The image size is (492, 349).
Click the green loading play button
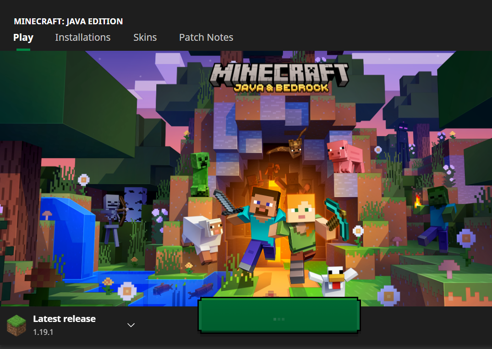(x=279, y=315)
